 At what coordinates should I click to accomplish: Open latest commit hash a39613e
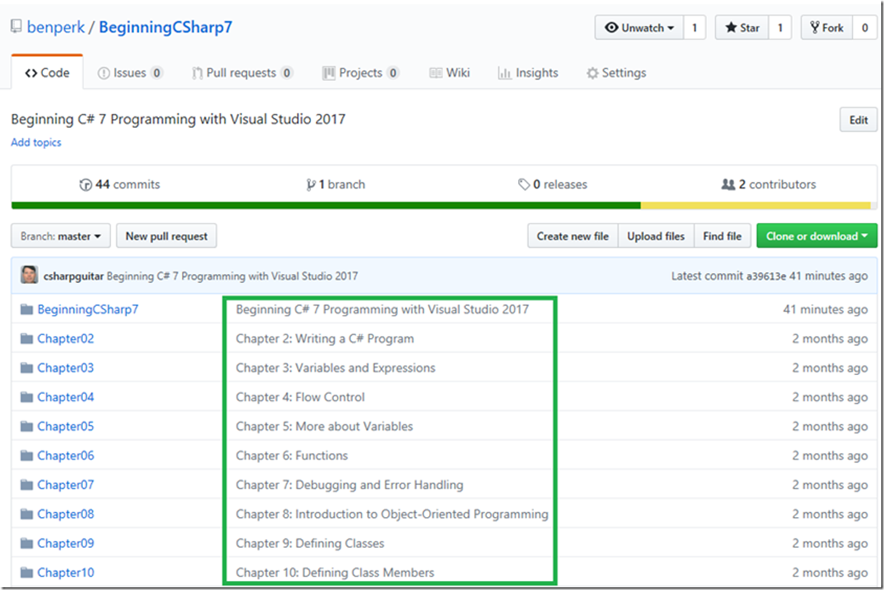766,276
